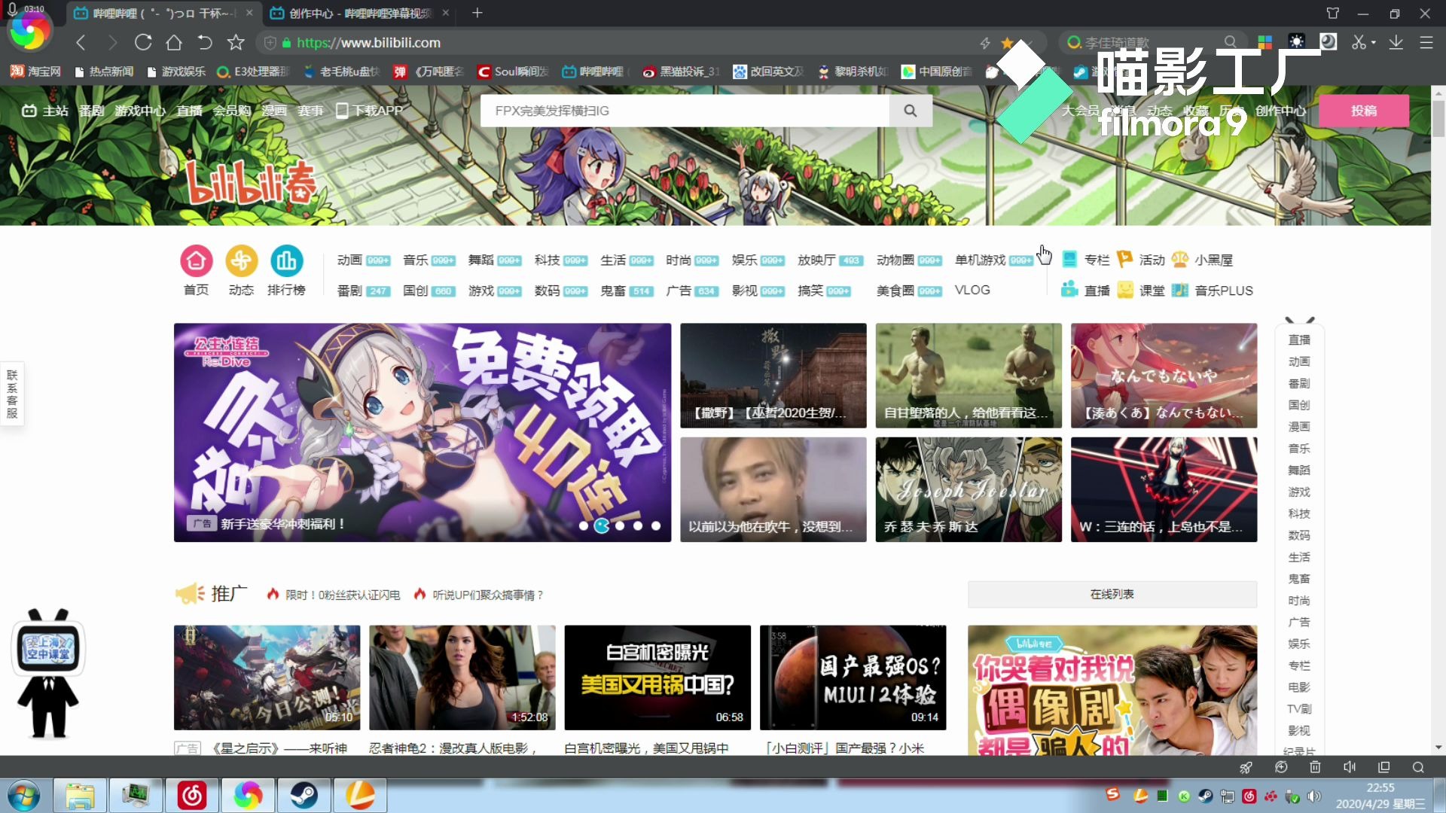1446x813 pixels.
Task: Click the scissors screenshot tool in browser toolbar
Action: click(x=1358, y=42)
